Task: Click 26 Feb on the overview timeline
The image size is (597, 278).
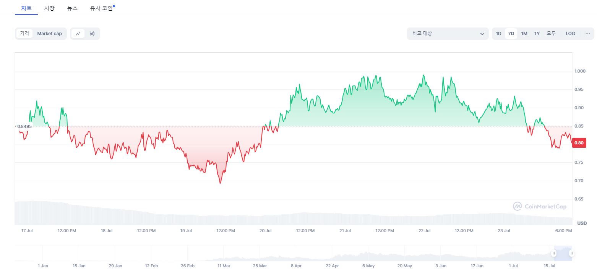Action: [188, 266]
